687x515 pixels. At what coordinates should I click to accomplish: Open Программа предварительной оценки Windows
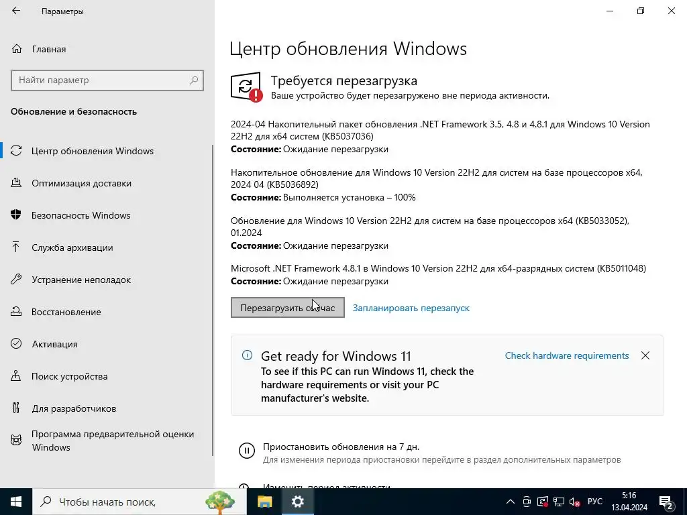coord(113,441)
